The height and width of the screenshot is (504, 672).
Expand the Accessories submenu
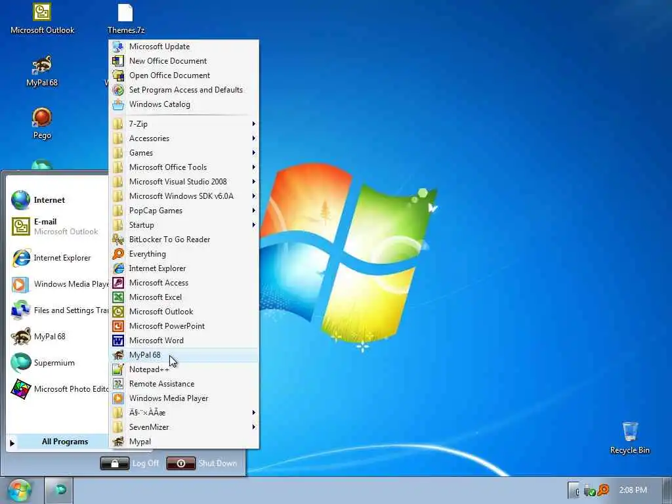pos(184,138)
